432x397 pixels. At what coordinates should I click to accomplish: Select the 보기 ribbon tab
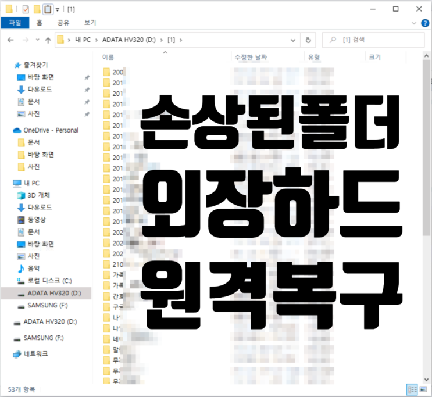tap(90, 23)
